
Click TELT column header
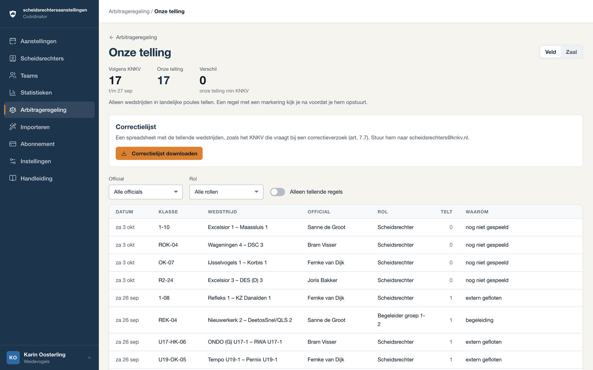click(446, 212)
